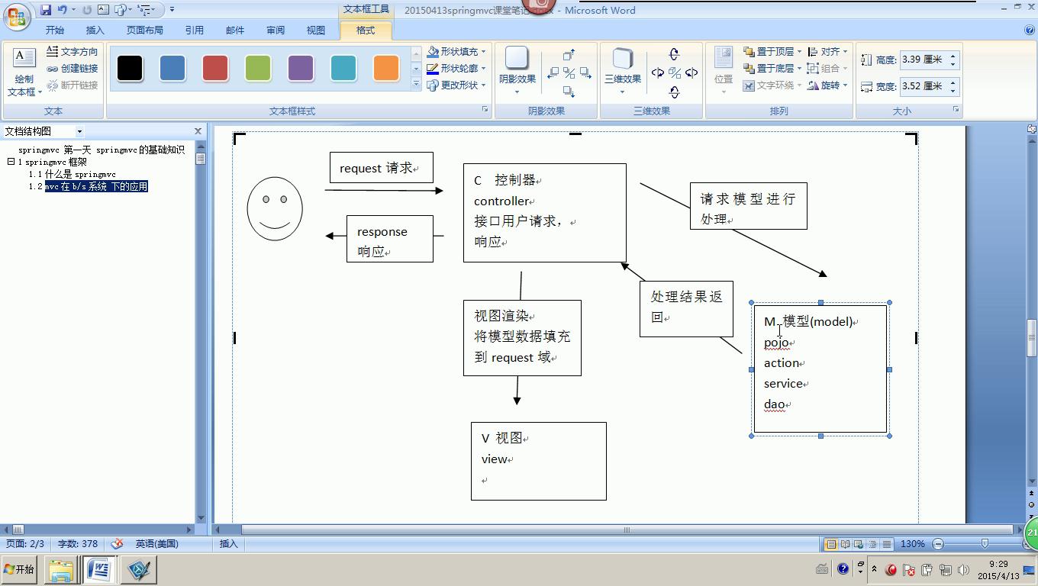Switch to Full Screen Reading view button
1038x586 pixels.
[x=845, y=544]
